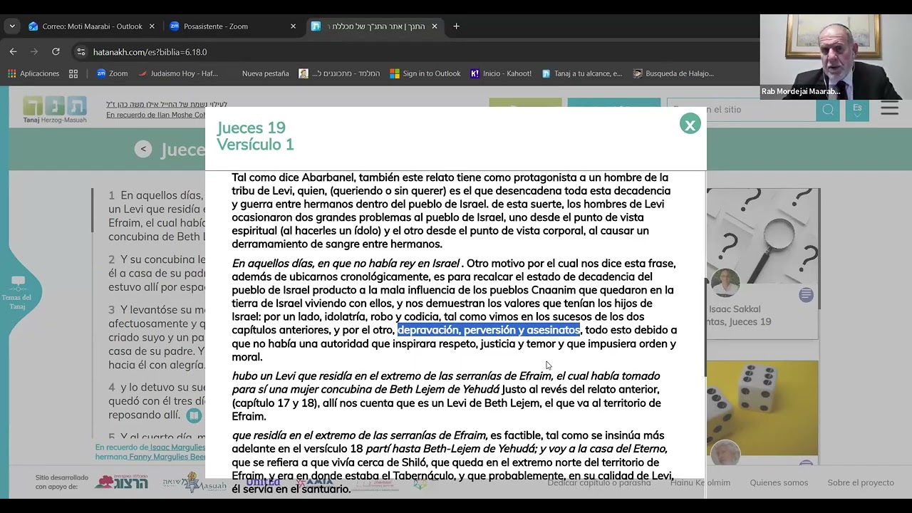
Task: Reload the hatanakh page
Action: click(56, 51)
